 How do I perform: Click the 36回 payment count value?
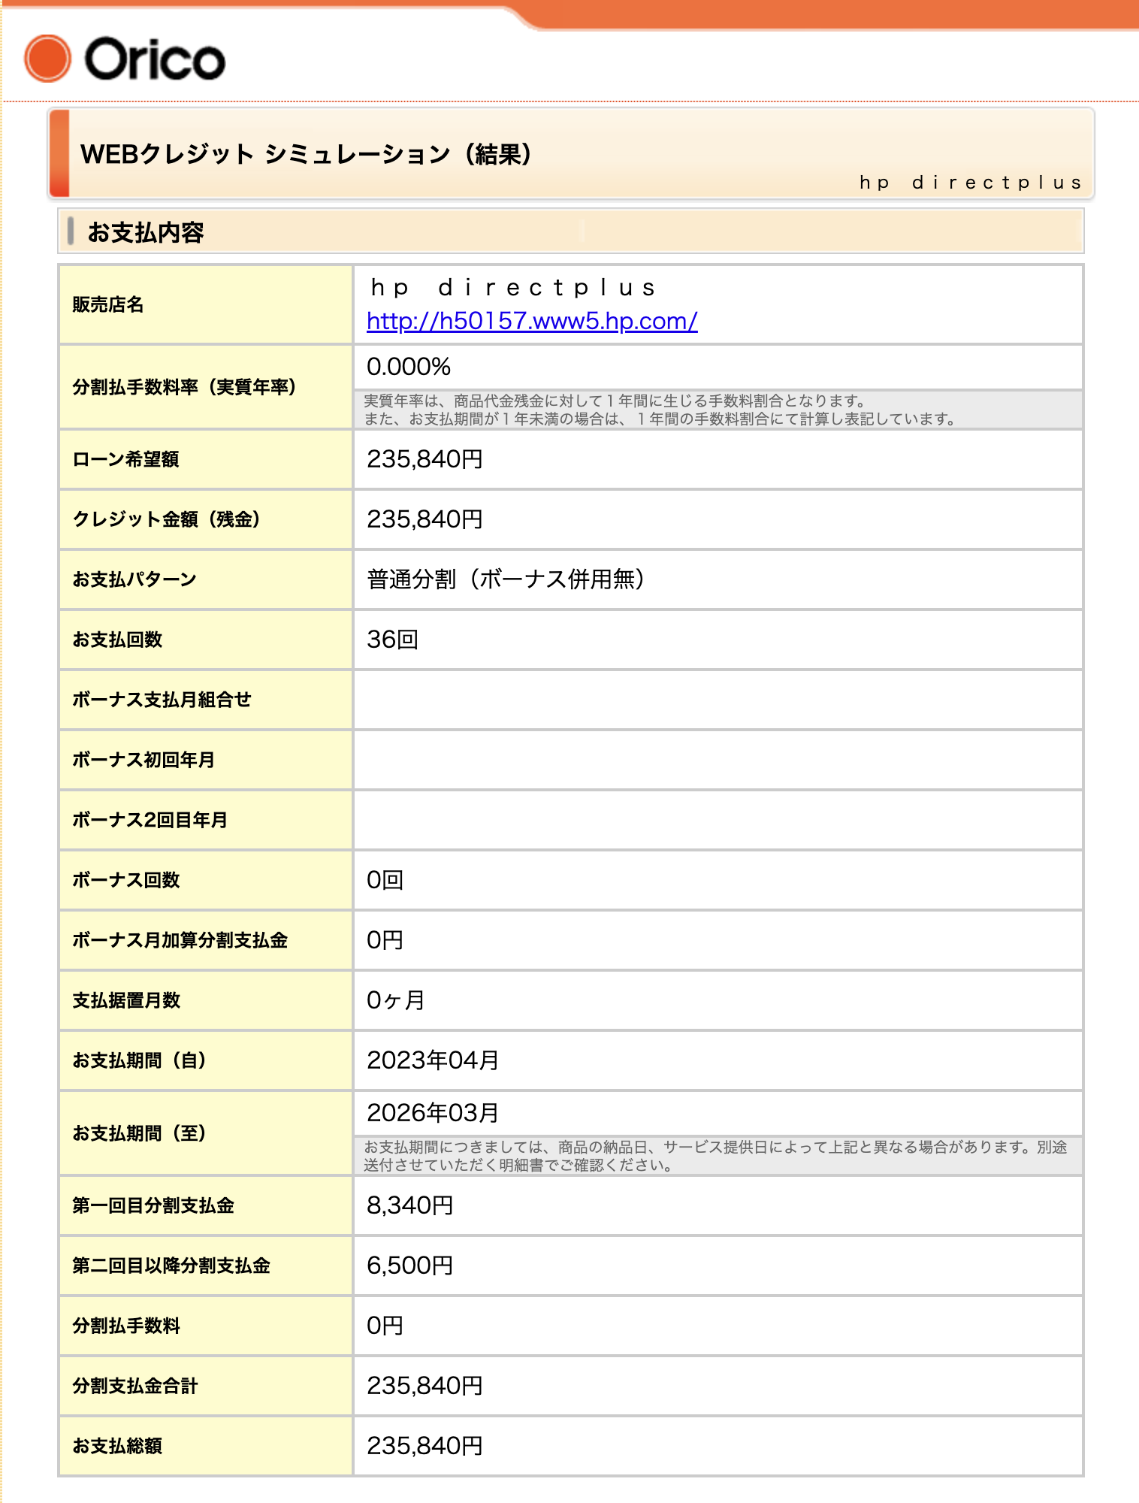[x=392, y=640]
